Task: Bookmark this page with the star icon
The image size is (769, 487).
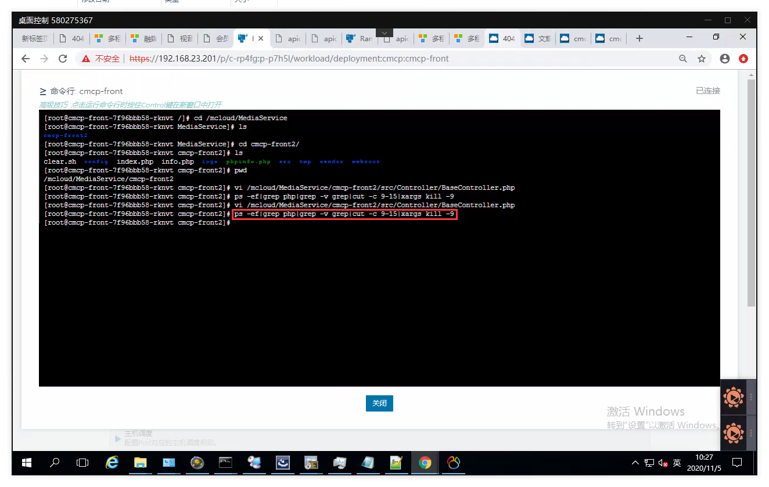Action: [x=702, y=59]
